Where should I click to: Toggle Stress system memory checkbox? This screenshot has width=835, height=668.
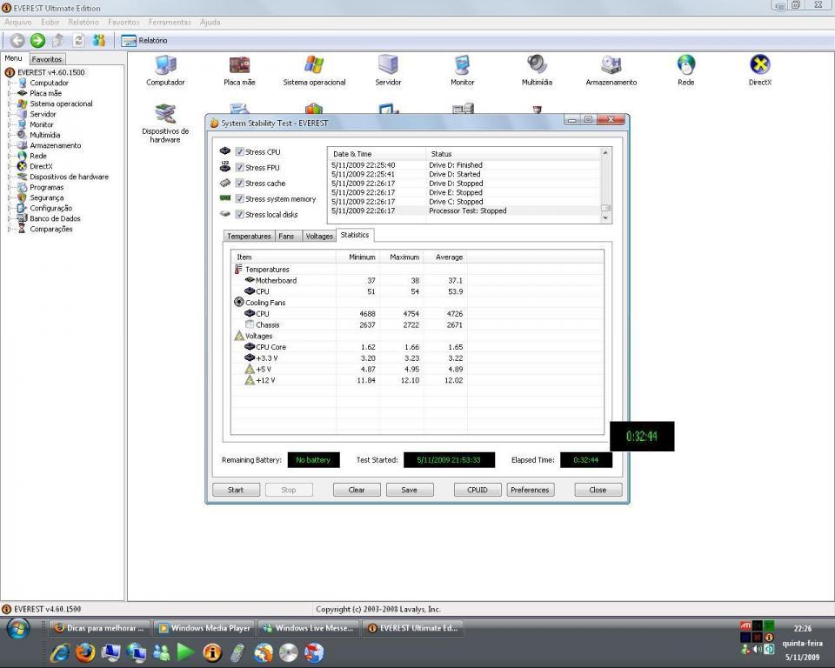240,198
